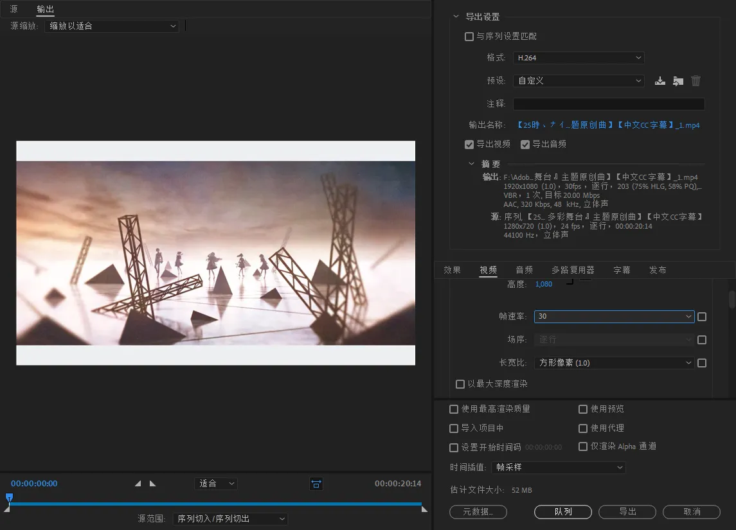The height and width of the screenshot is (530, 736).
Task: Uncheck 导出视频 checkbox
Action: [x=469, y=145]
